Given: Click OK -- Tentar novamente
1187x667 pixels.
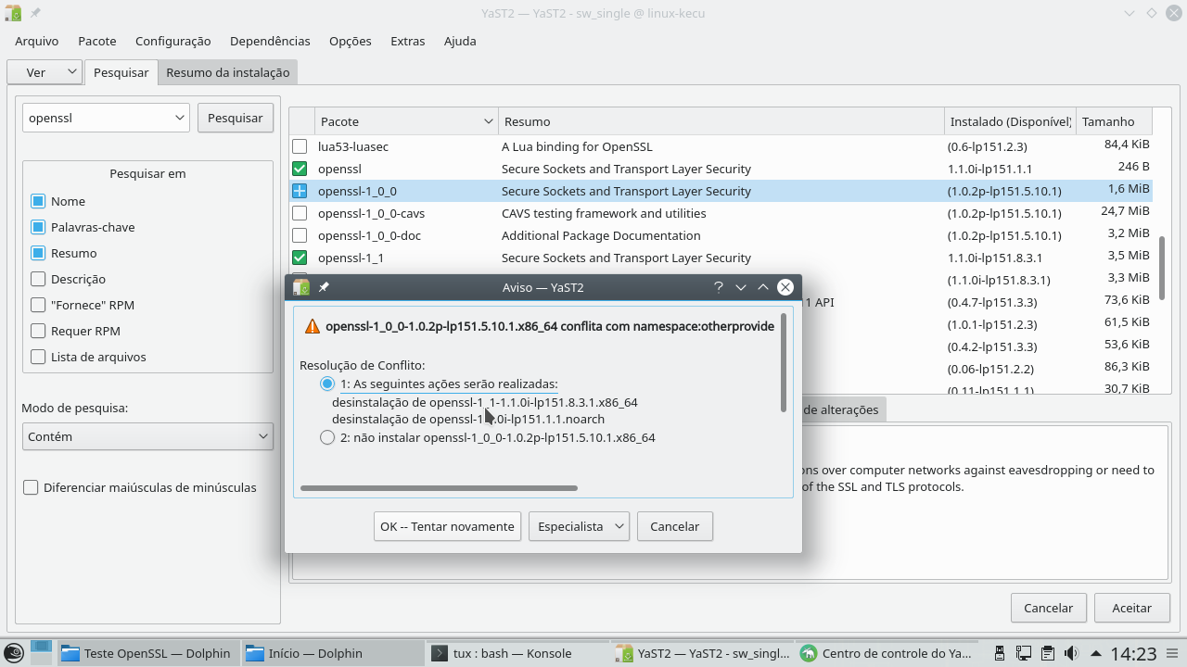Looking at the screenshot, I should click(447, 526).
